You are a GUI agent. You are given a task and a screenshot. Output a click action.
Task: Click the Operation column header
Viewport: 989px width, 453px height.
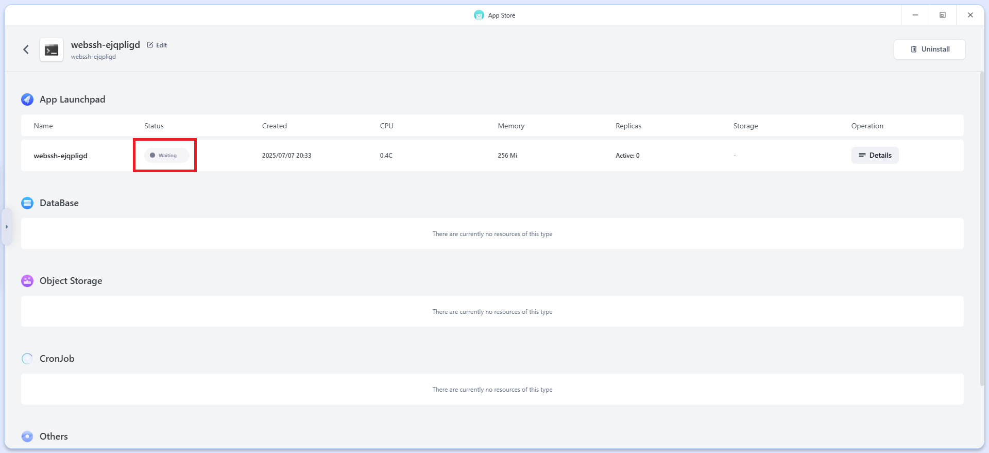867,126
